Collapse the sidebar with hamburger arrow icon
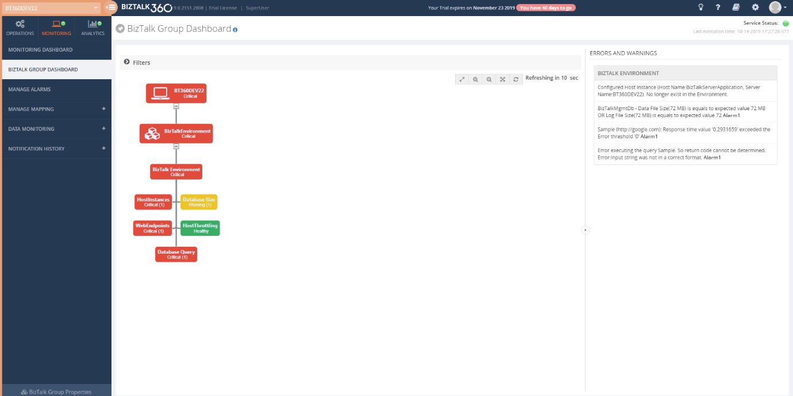This screenshot has width=793, height=396. pyautogui.click(x=111, y=7)
